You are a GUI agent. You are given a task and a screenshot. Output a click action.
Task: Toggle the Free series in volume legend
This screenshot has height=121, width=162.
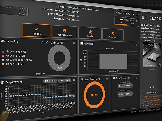(113, 49)
